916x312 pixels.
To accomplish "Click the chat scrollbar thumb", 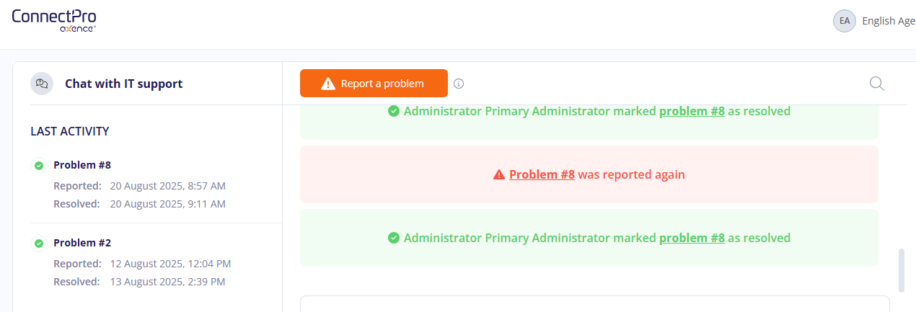I will (902, 271).
